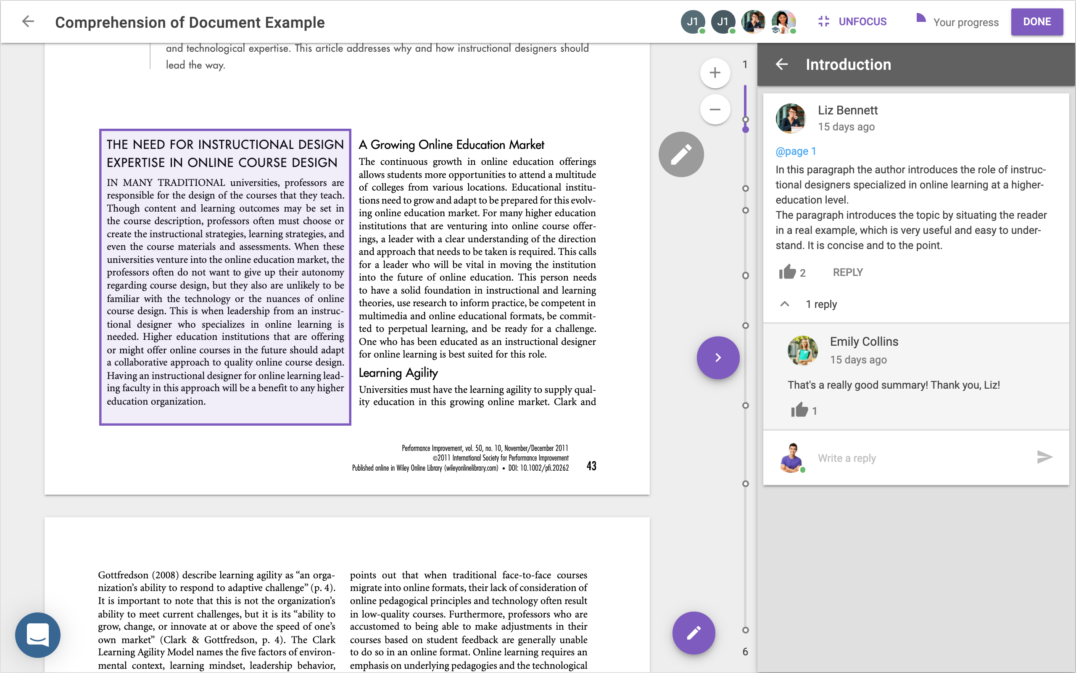Click the filled purple timeline marker
This screenshot has width=1076, height=673.
click(746, 130)
